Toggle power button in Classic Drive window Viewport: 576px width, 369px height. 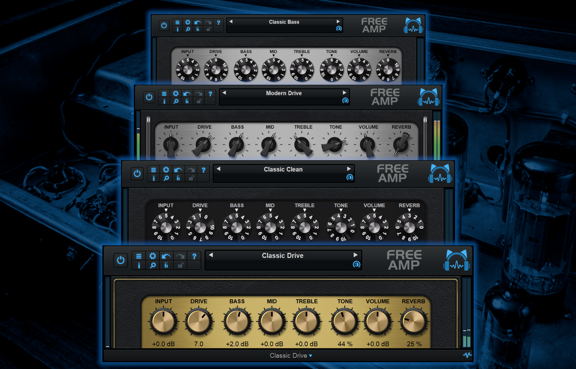[x=121, y=261]
